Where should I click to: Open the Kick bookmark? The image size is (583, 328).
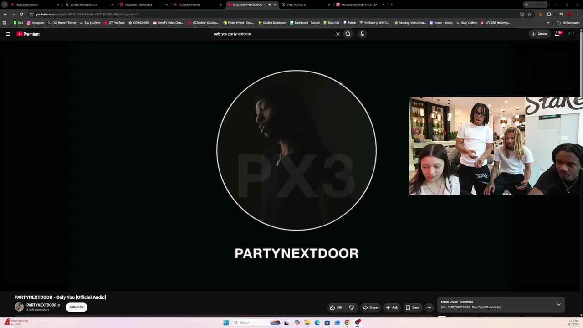(x=18, y=23)
